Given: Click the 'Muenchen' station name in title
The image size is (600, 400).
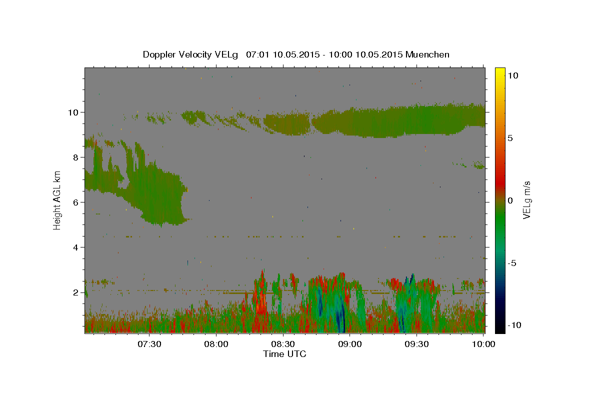Looking at the screenshot, I should (427, 54).
